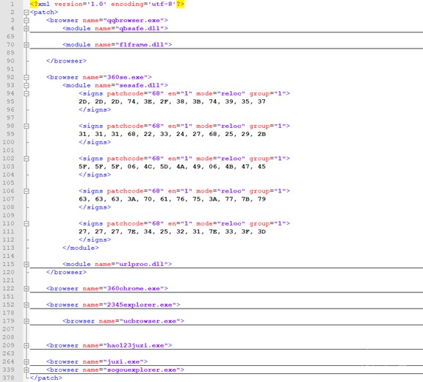Image resolution: width=423 pixels, height=382 pixels.
Task: Expand the urlproc.dll module fold marker
Action: (x=26, y=264)
